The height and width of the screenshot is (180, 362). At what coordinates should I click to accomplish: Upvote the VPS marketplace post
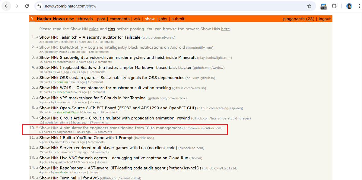(37, 98)
